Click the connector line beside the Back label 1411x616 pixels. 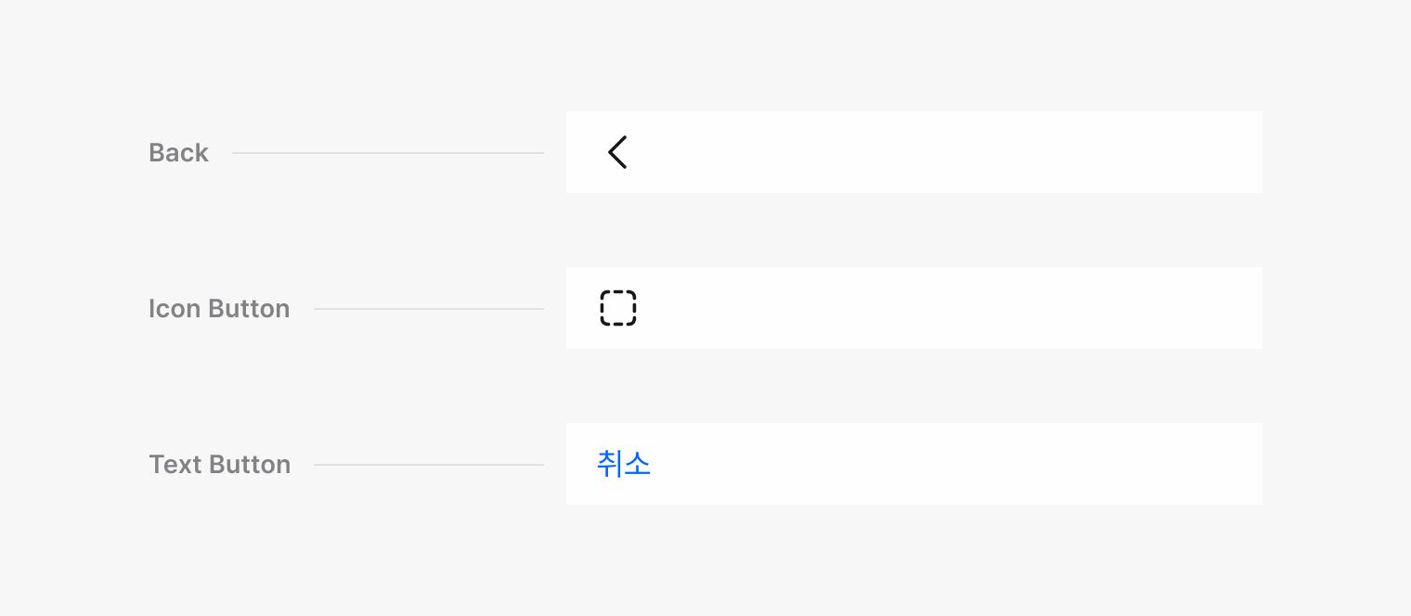tap(387, 153)
